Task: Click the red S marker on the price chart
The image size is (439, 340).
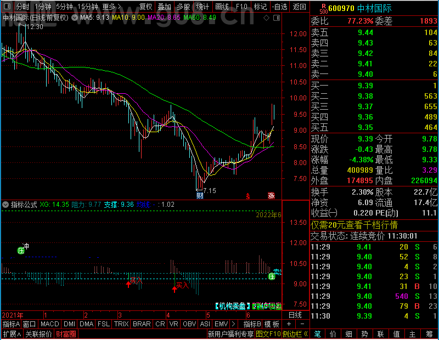Action: click(248, 196)
